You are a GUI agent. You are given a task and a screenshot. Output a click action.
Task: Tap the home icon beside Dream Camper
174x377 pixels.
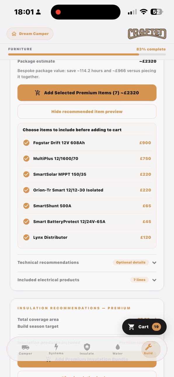[x=14, y=34]
